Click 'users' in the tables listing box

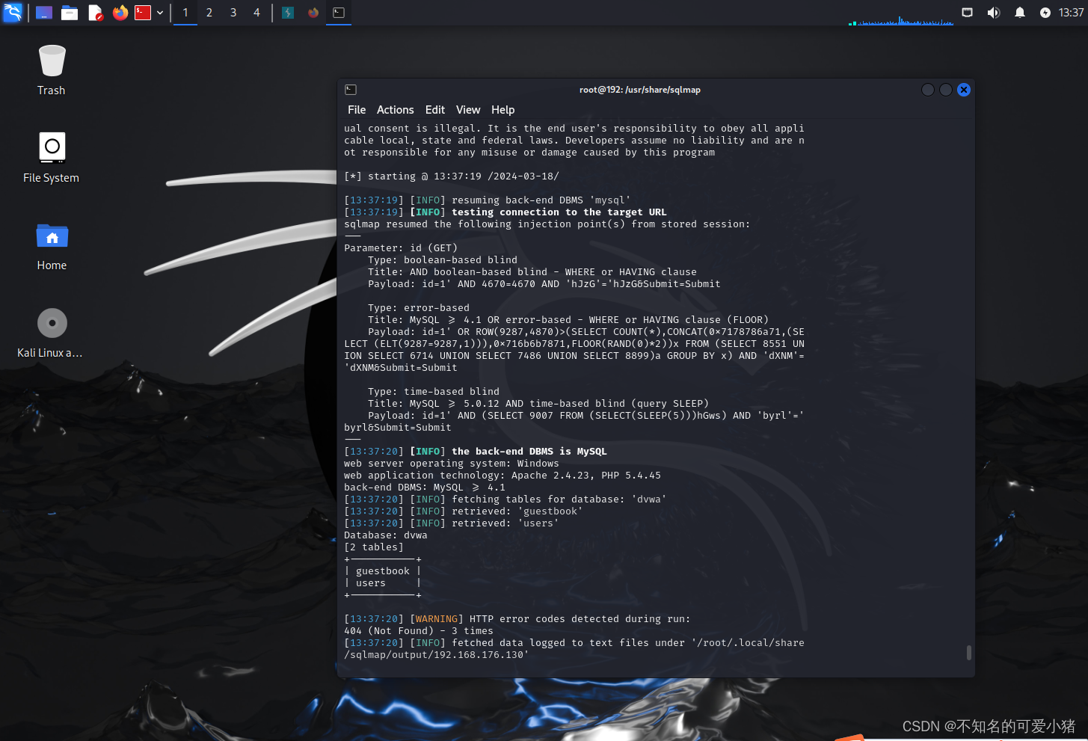coord(371,583)
